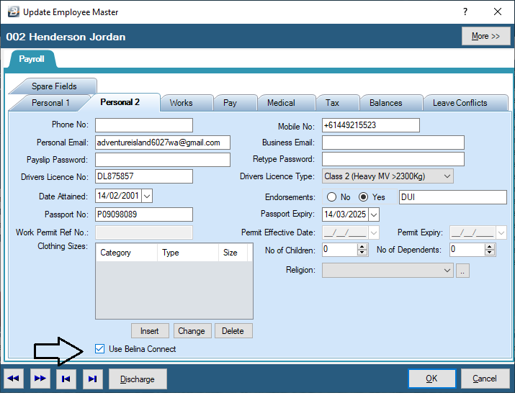The height and width of the screenshot is (398, 515).
Task: Go to next employee record arrow
Action: [x=40, y=379]
